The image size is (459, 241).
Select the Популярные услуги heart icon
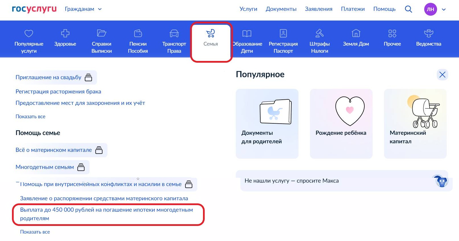[x=29, y=33]
